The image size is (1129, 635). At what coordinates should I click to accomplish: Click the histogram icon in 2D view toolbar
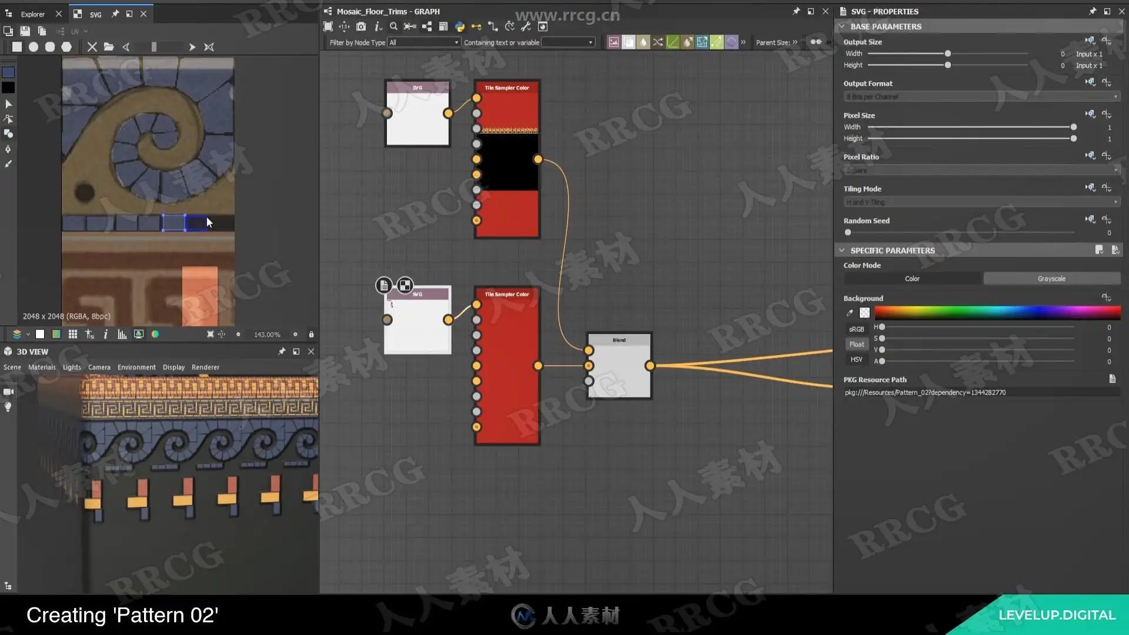122,335
